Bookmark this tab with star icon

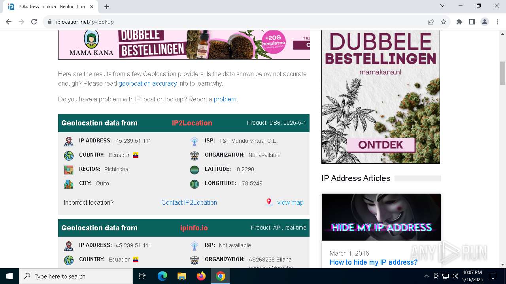(x=444, y=22)
